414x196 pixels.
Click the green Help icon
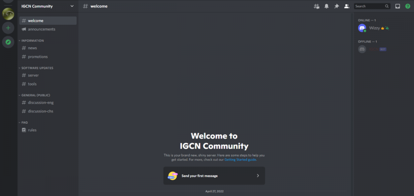pyautogui.click(x=408, y=6)
